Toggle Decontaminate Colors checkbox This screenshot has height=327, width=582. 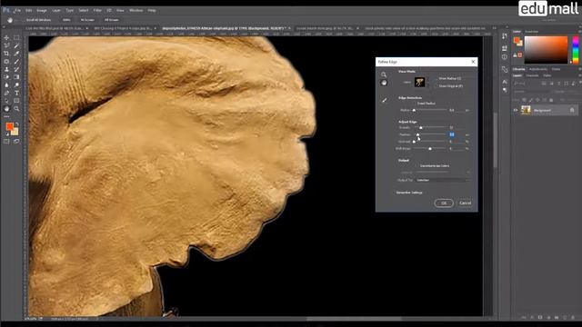(x=416, y=165)
